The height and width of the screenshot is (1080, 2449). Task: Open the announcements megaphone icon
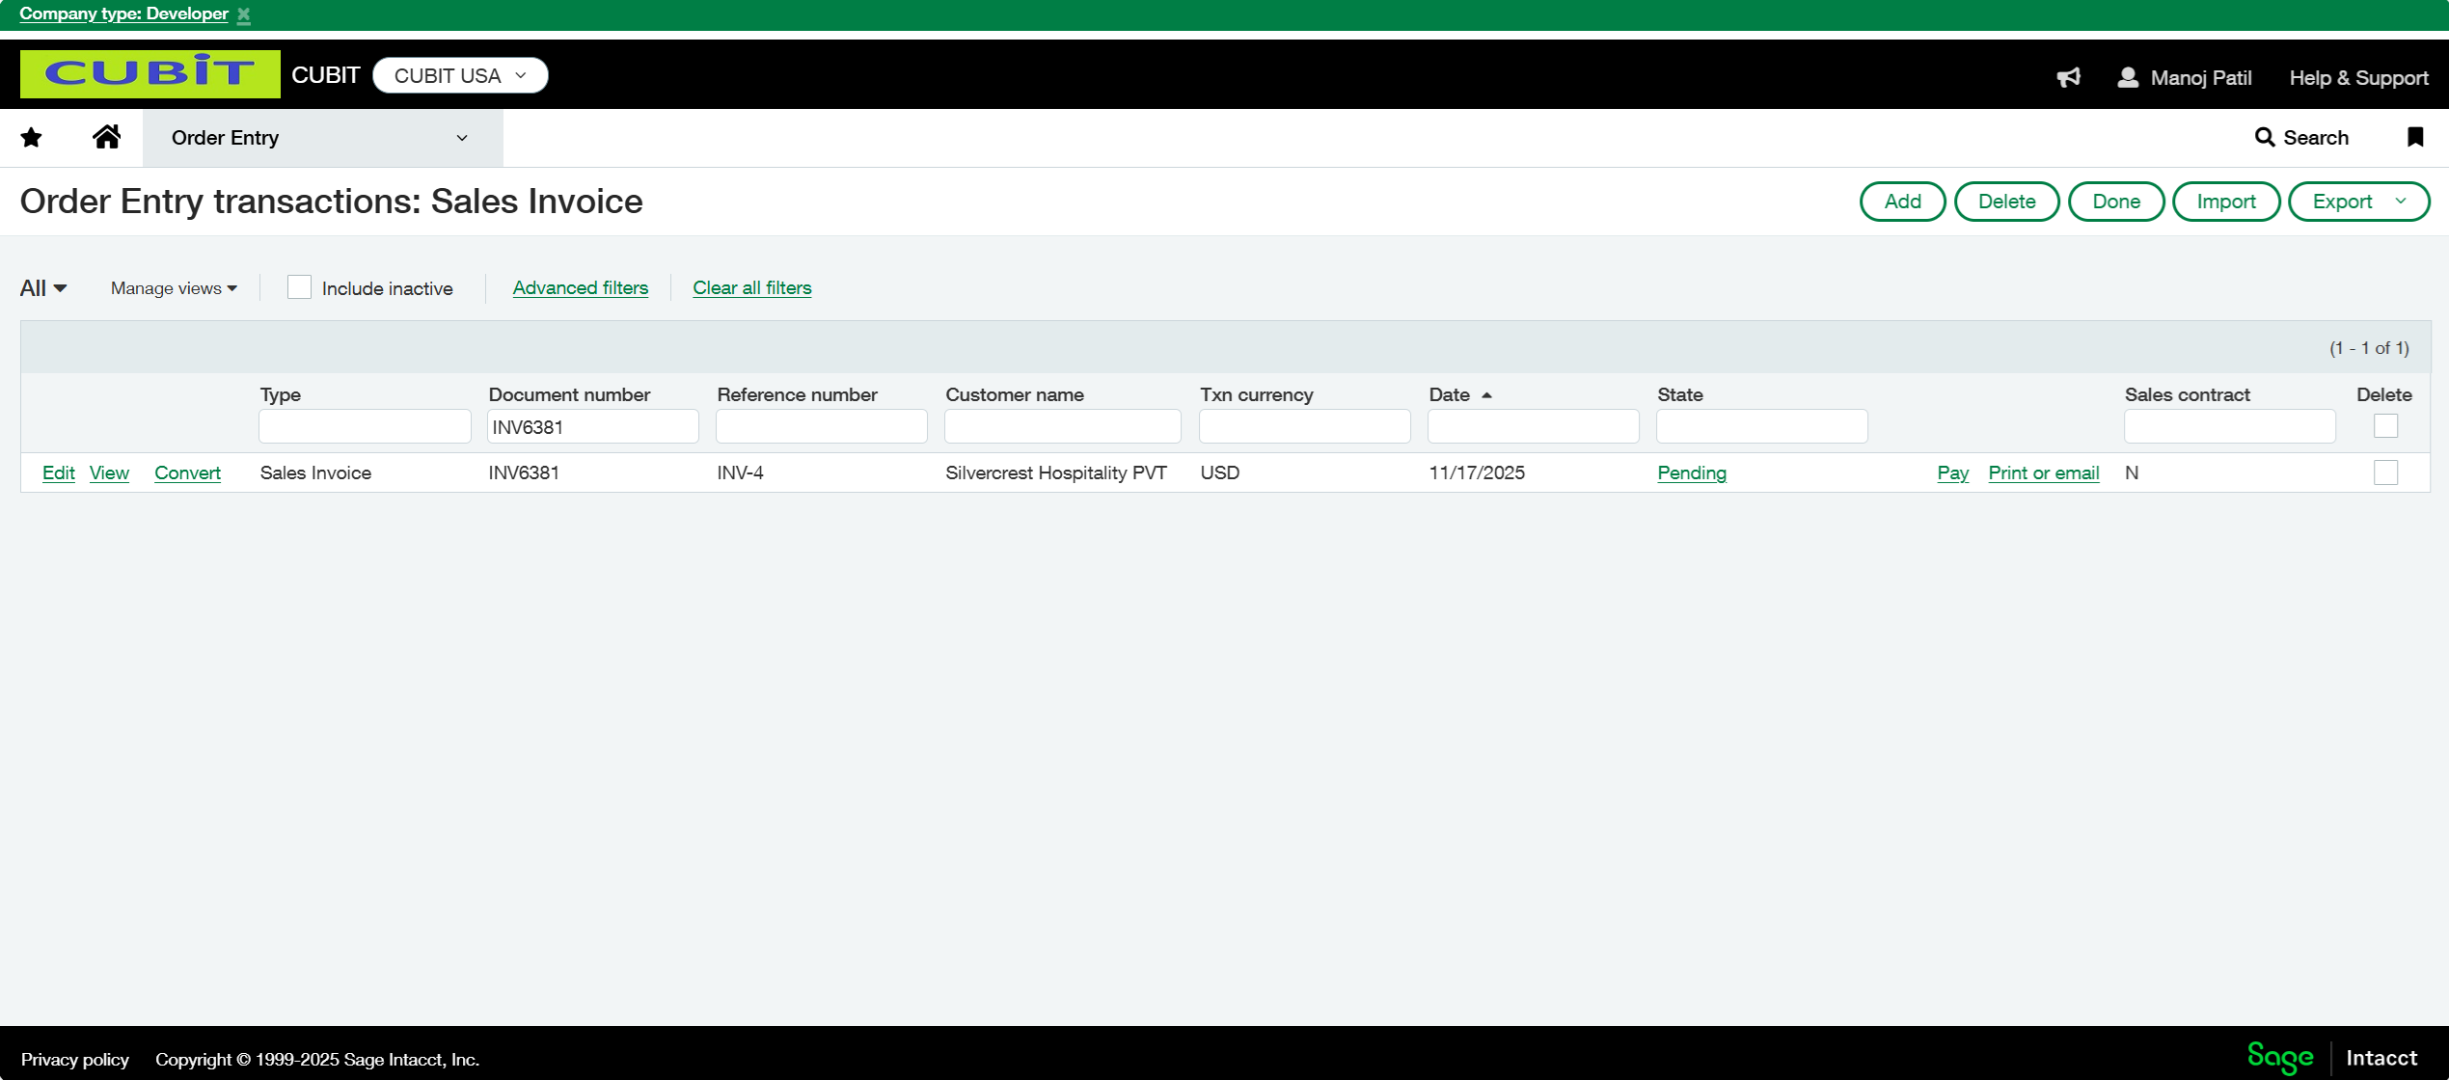point(2068,77)
